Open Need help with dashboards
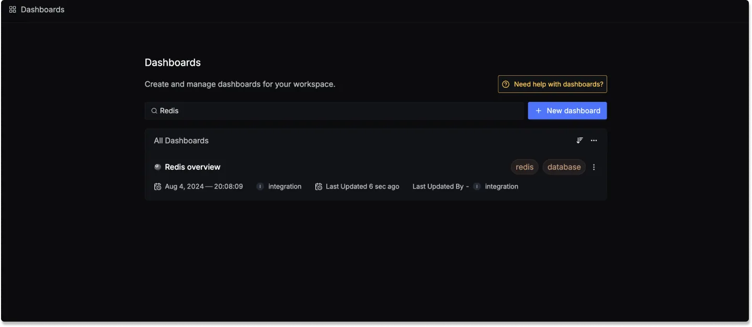The image size is (752, 327). click(552, 84)
